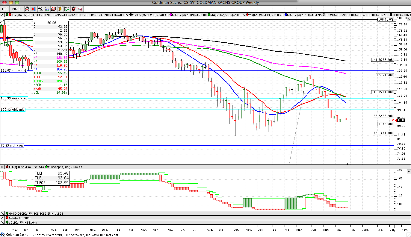This screenshot has height=237, width=411.
Task: Click the TITL chart title icon
Action: coord(67,9)
